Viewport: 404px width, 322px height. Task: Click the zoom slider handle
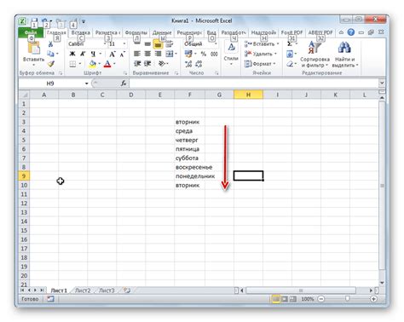click(348, 299)
